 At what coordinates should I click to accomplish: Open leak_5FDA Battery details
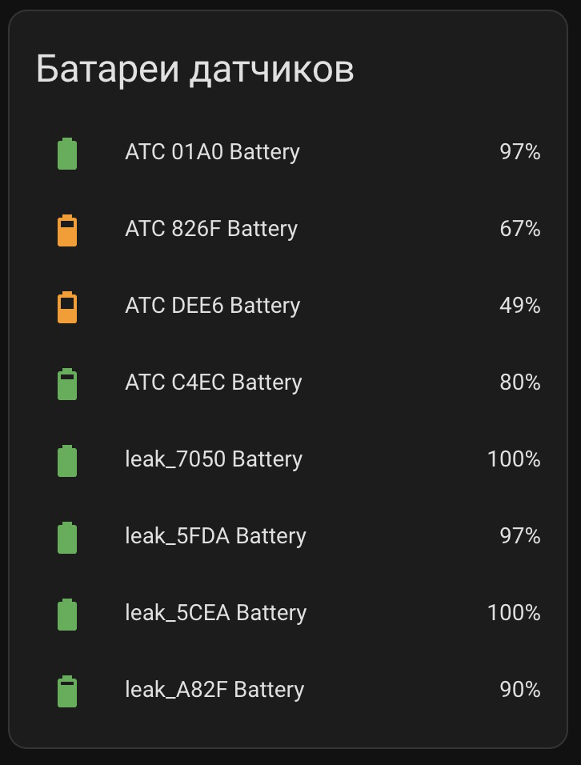[x=215, y=536]
